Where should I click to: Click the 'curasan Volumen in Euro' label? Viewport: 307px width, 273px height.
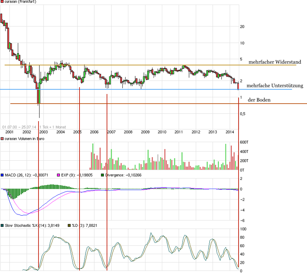coord(25,139)
